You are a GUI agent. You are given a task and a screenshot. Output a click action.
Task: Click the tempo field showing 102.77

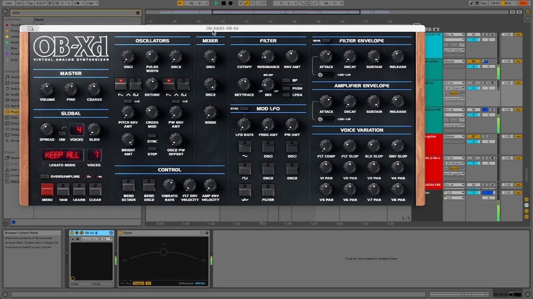tap(41, 3)
